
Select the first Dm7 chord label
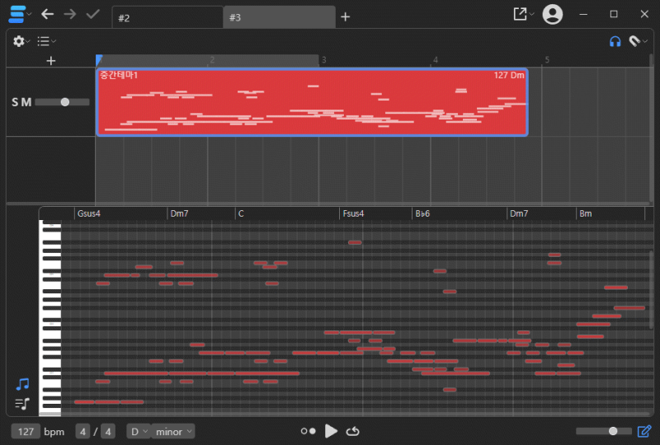pyautogui.click(x=179, y=213)
